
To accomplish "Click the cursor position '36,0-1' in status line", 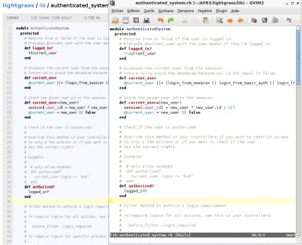I will click(258, 235).
